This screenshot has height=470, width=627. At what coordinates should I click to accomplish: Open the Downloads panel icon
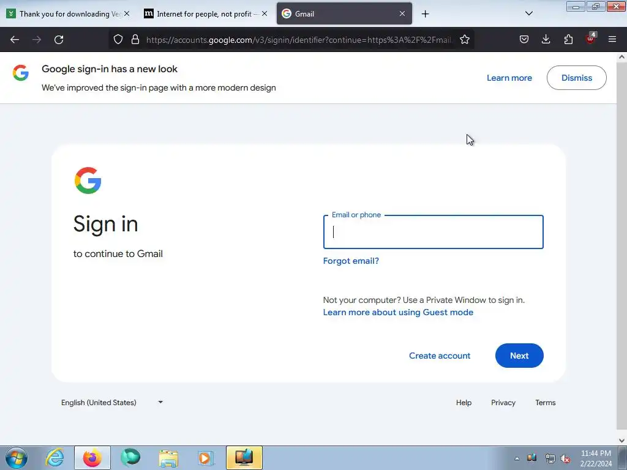[546, 39]
